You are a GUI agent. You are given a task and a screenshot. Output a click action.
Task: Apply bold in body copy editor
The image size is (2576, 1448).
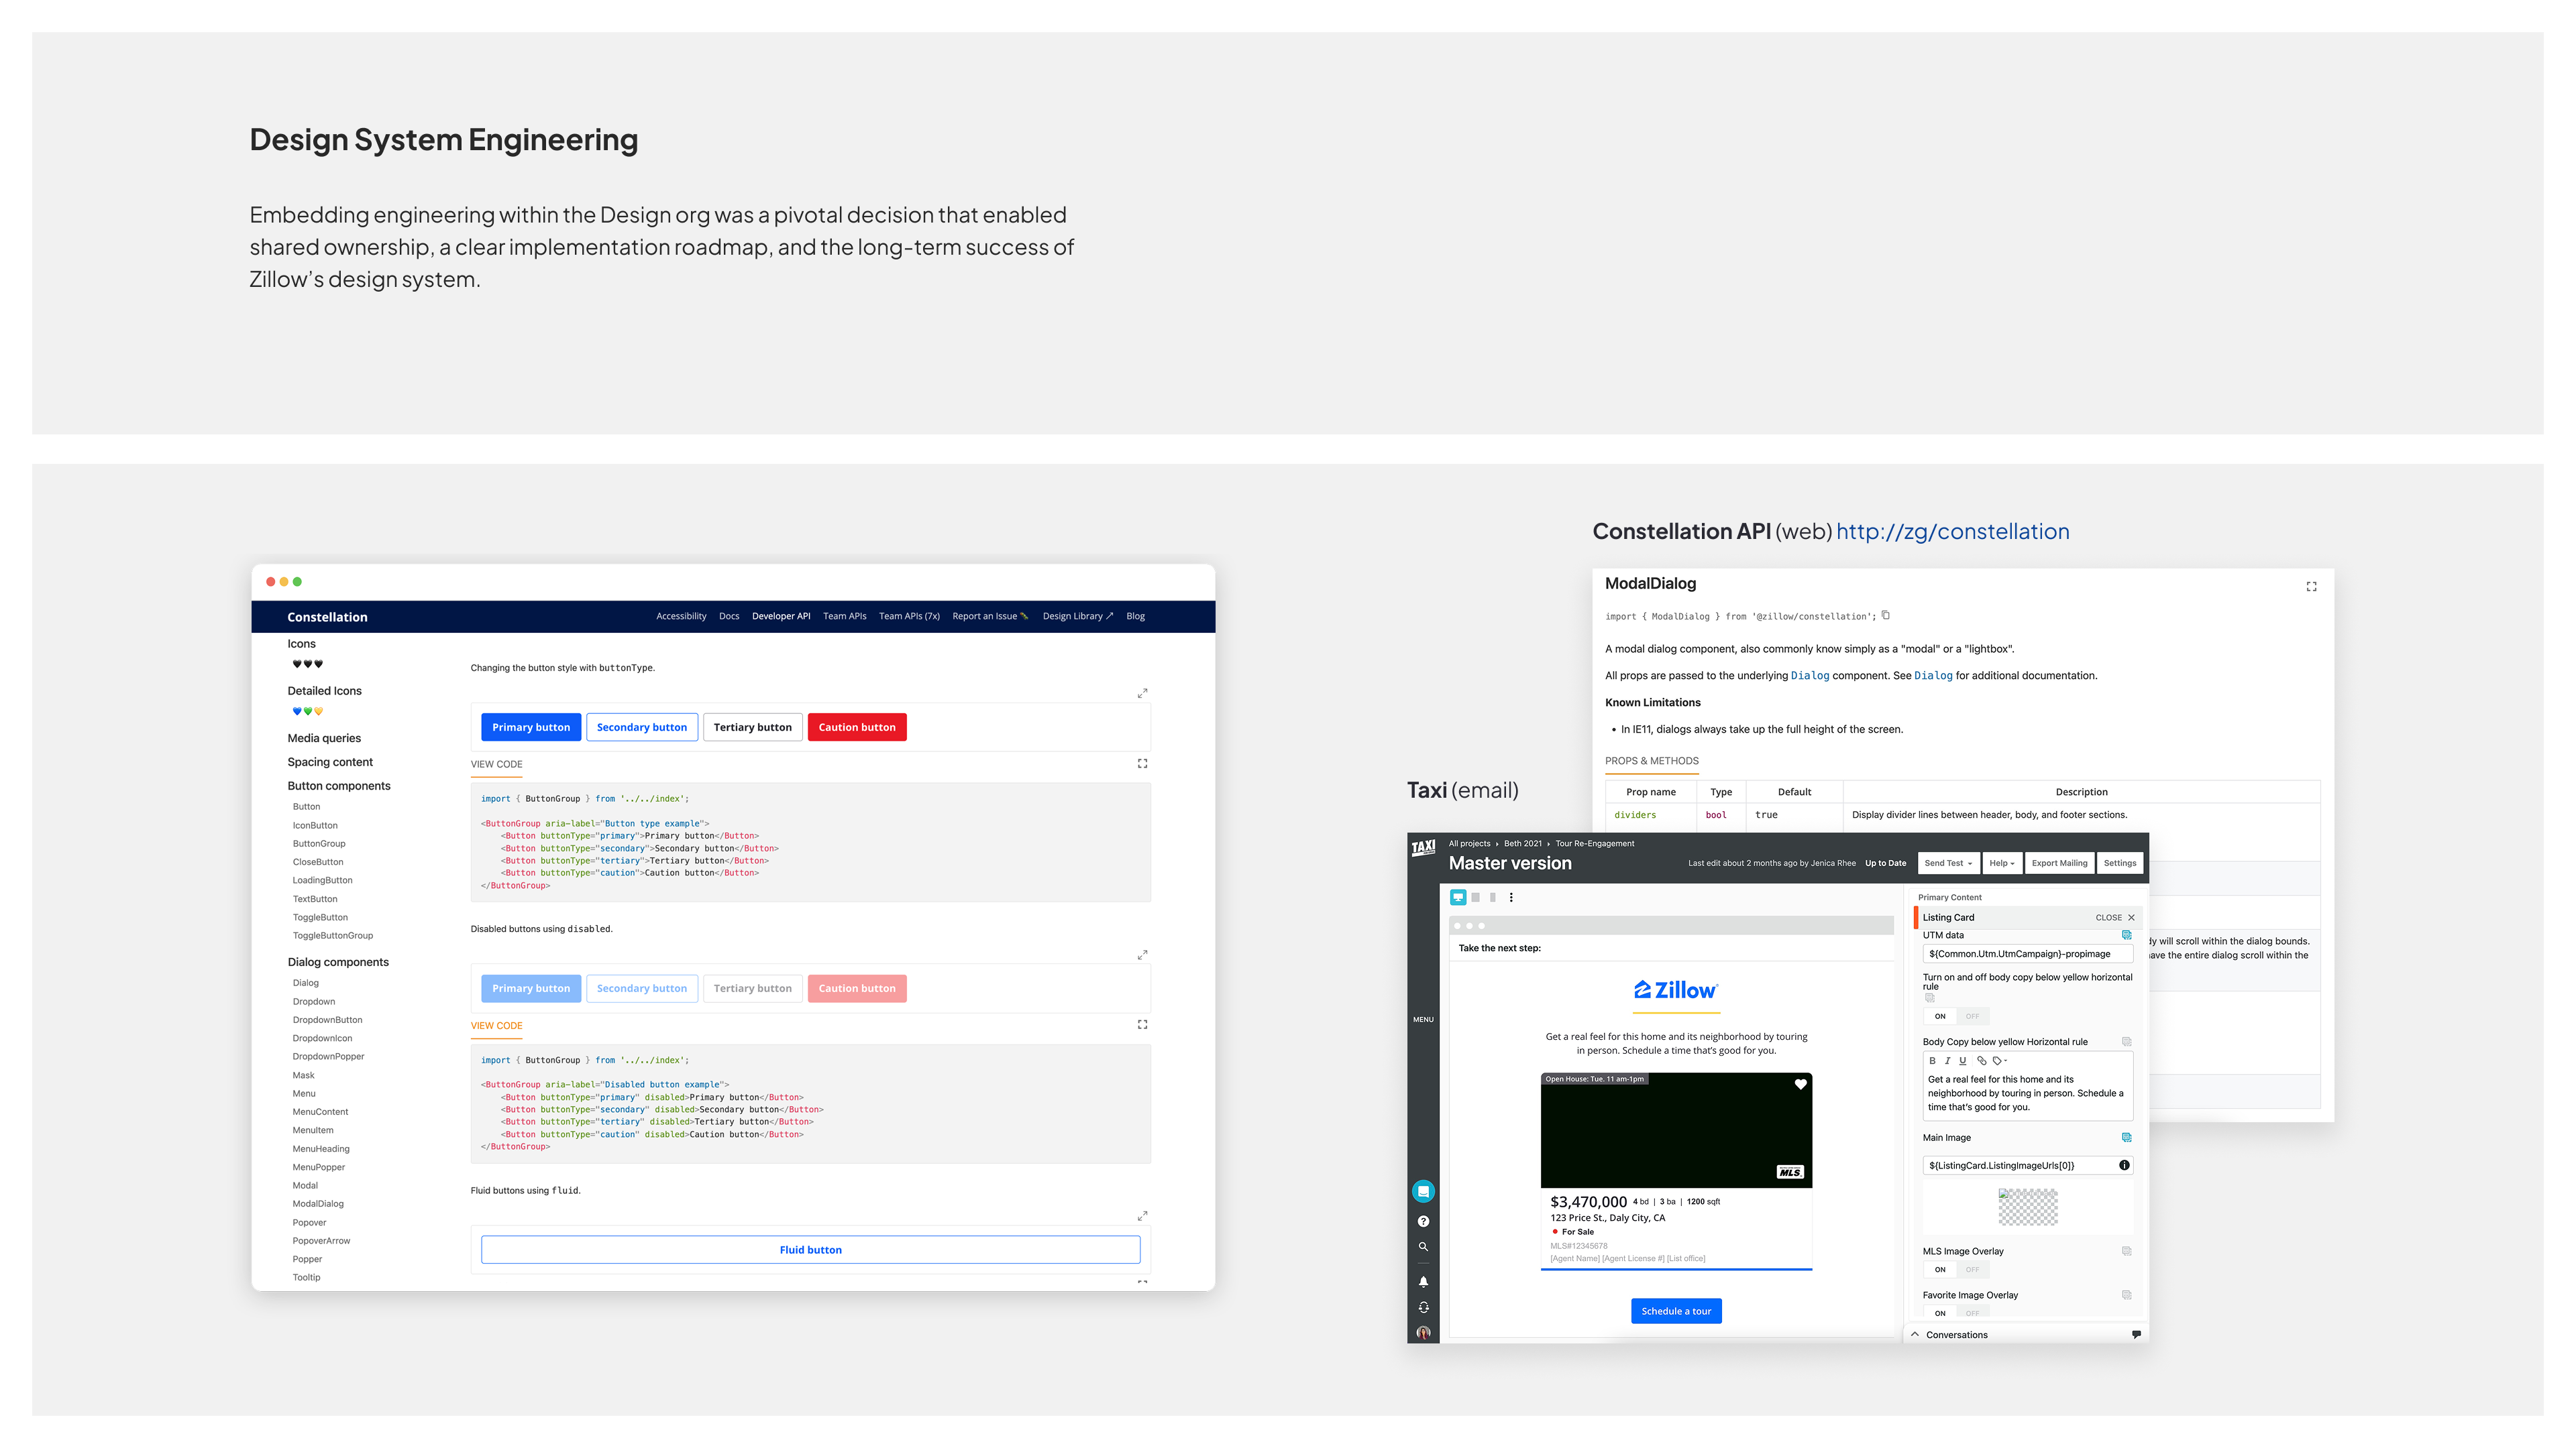click(x=1932, y=1061)
